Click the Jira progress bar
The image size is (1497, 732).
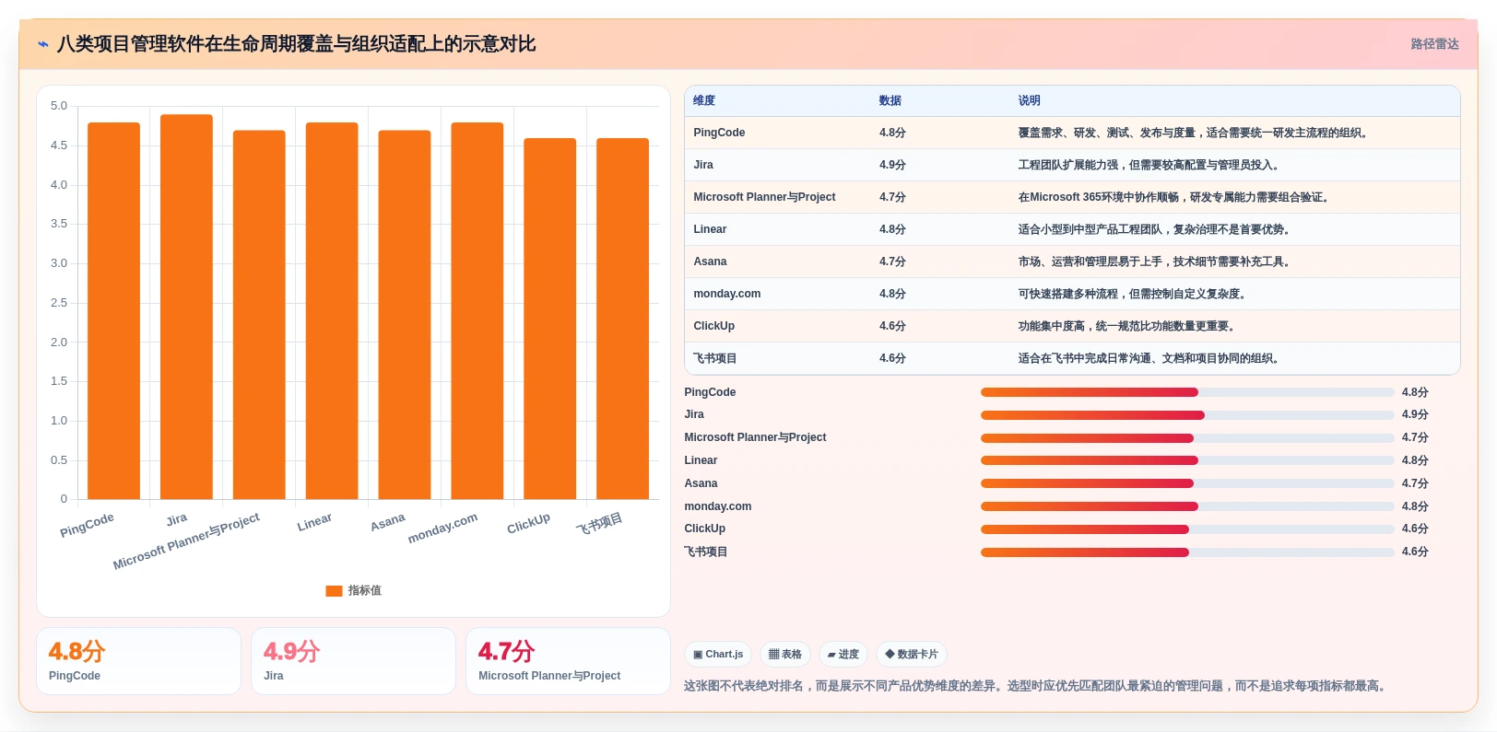pyautogui.click(x=1187, y=415)
